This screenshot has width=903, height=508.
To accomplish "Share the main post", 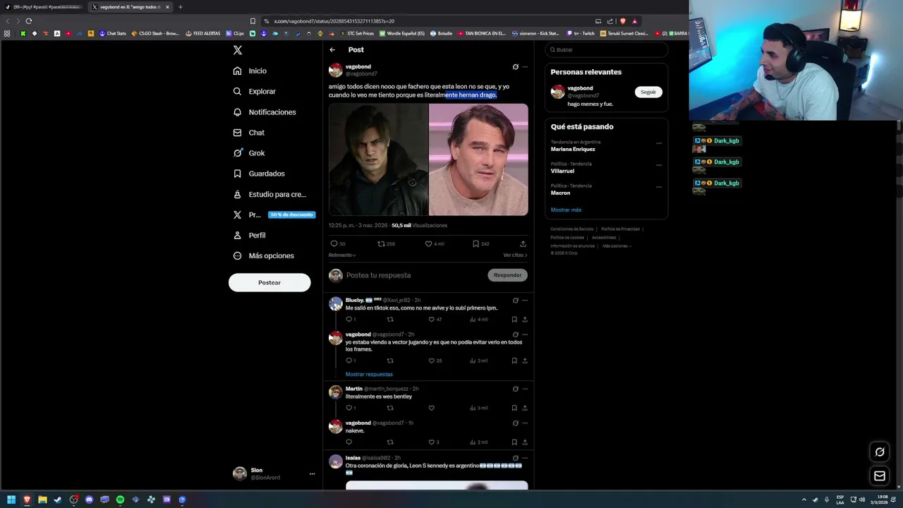I will pos(523,243).
